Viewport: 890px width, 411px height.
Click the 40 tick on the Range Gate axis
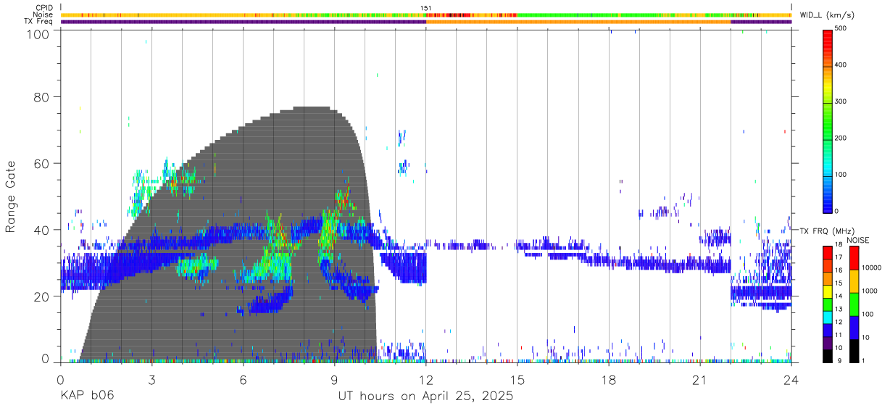click(x=42, y=230)
